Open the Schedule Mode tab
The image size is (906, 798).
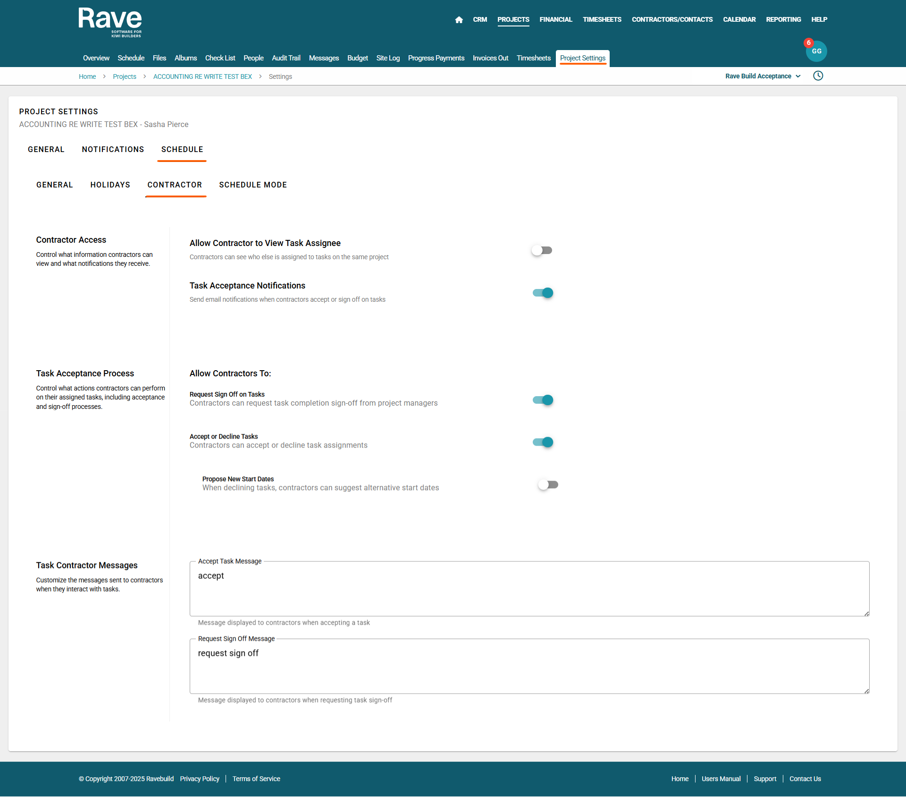coord(252,185)
